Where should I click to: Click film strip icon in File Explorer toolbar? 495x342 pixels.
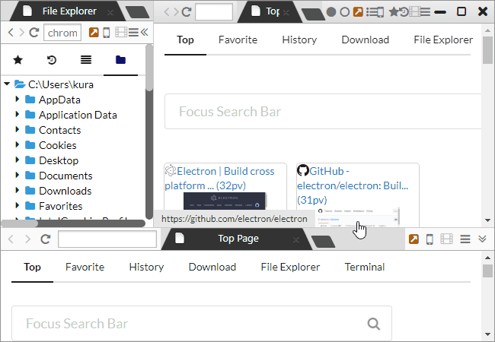coord(121,32)
